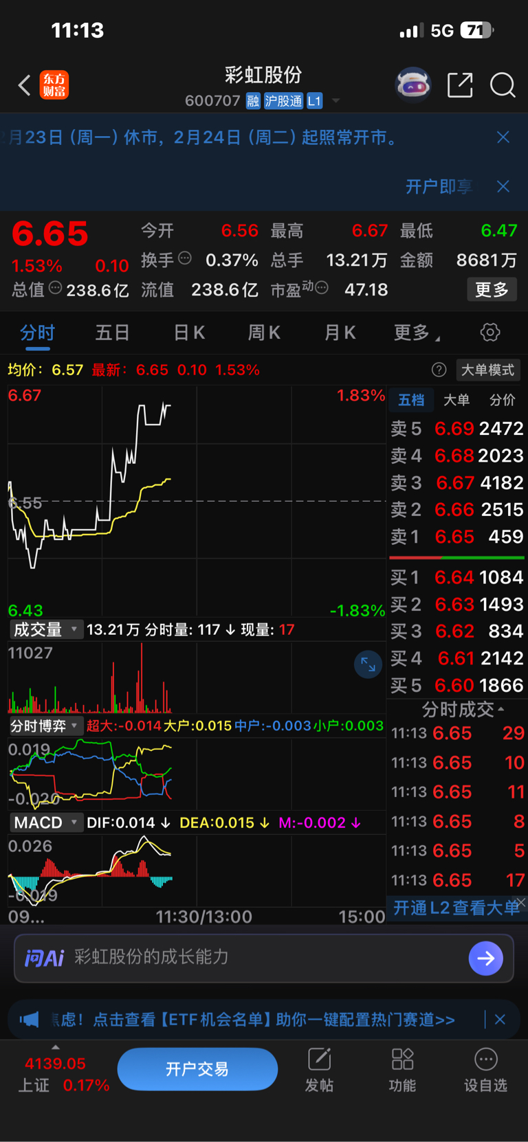Tap info icon next to 市盈动
The width and height of the screenshot is (528, 1142).
tap(322, 288)
